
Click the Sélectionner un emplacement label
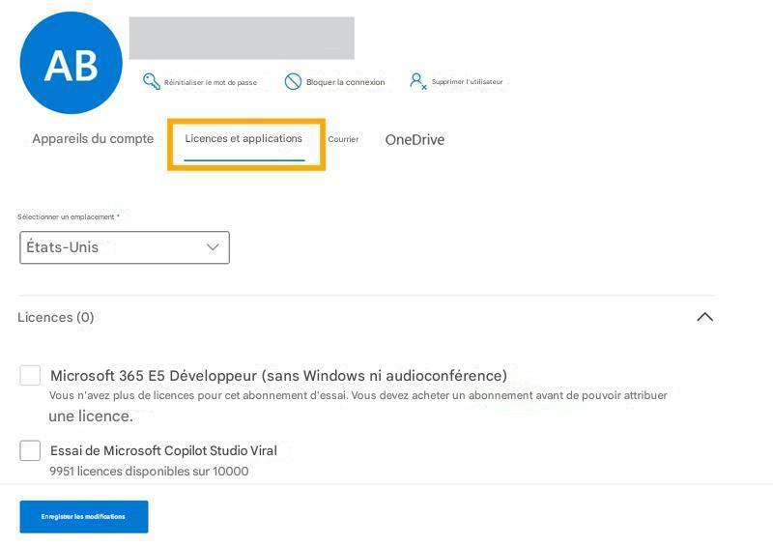[x=69, y=217]
